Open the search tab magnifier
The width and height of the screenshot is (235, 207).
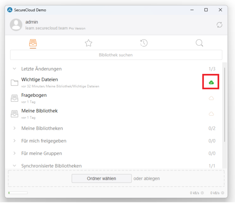coord(199,43)
